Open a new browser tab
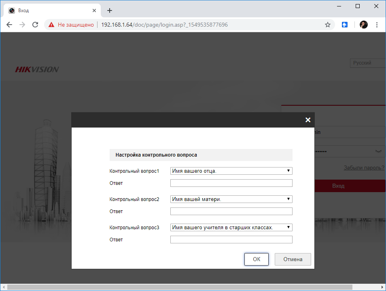 click(109, 10)
